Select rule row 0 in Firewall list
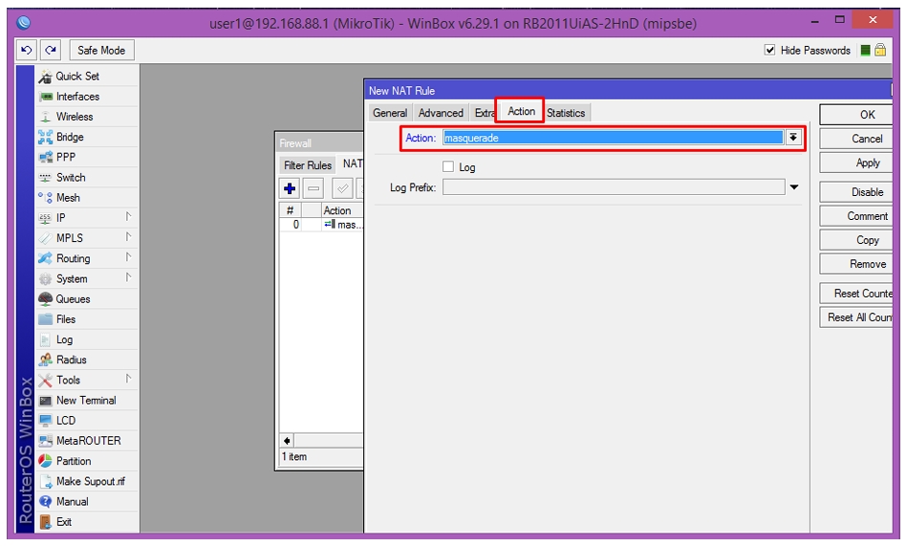907x546 pixels. point(321,225)
